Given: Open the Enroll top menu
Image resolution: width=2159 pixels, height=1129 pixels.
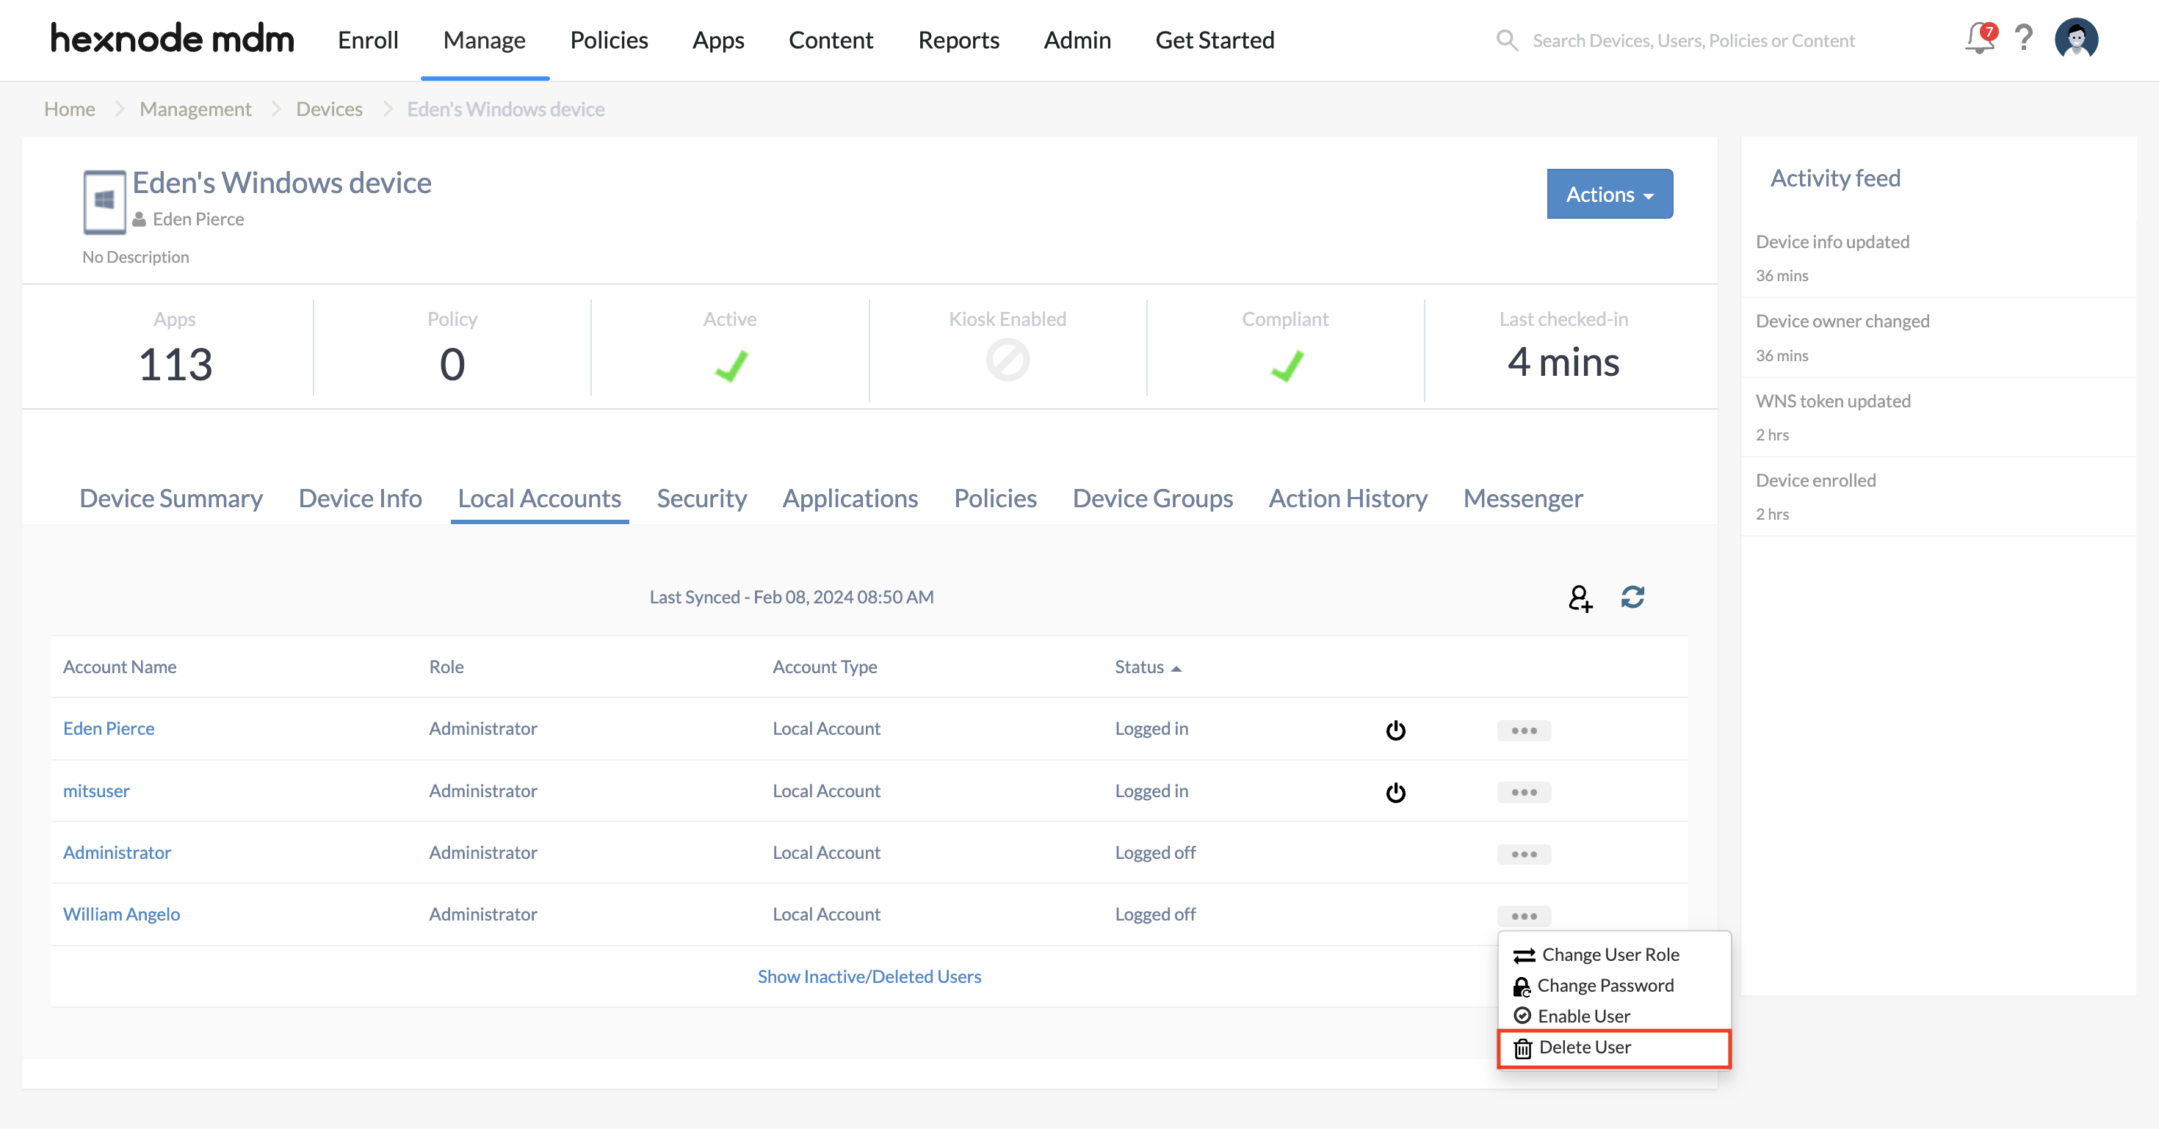Looking at the screenshot, I should tap(368, 40).
